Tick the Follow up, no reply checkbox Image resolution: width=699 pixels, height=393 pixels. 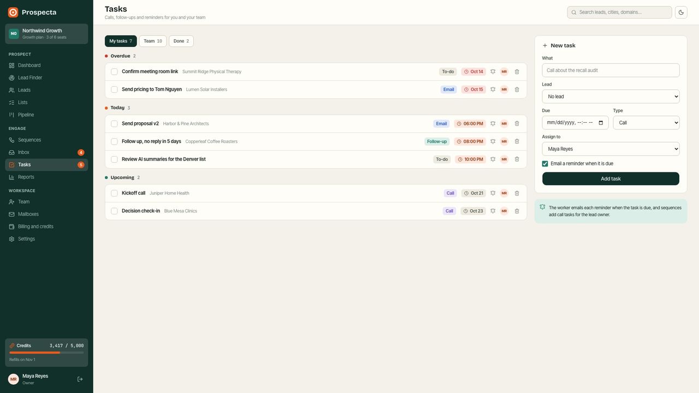[x=114, y=141]
